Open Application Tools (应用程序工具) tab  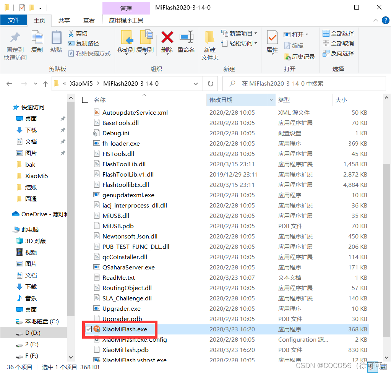[126, 20]
